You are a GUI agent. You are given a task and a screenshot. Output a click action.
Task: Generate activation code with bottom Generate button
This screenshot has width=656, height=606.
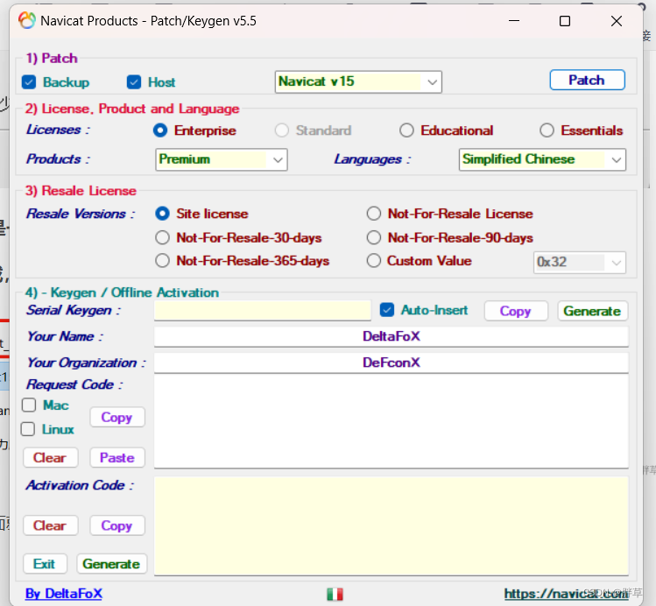click(112, 564)
